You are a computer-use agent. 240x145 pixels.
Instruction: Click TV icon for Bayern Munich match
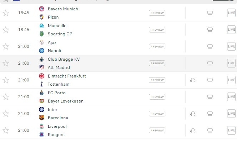click(210, 13)
